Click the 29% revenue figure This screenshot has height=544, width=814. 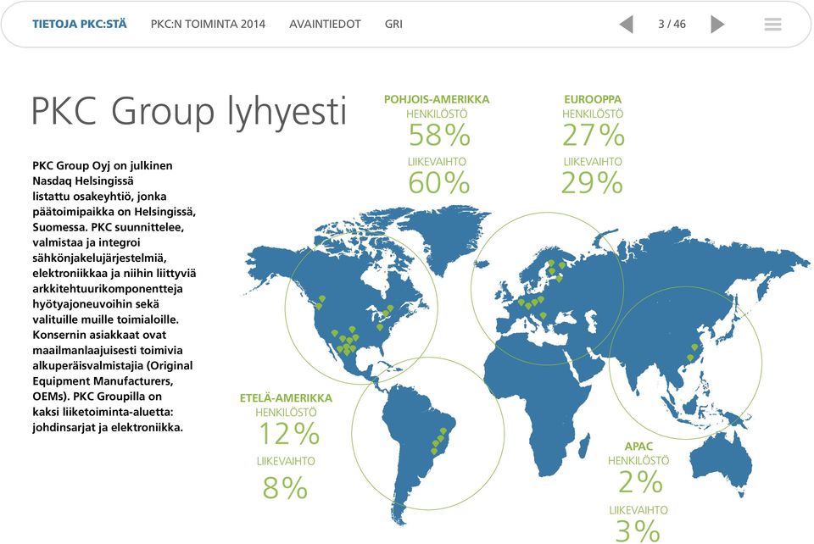tap(592, 182)
